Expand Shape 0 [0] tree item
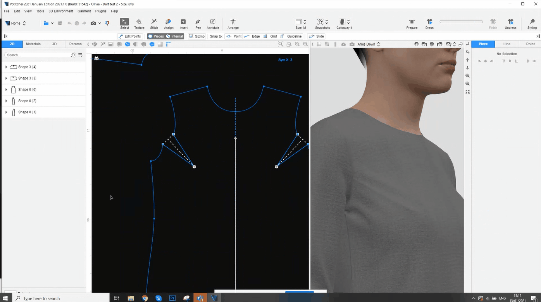This screenshot has height=302, width=541. click(6, 89)
